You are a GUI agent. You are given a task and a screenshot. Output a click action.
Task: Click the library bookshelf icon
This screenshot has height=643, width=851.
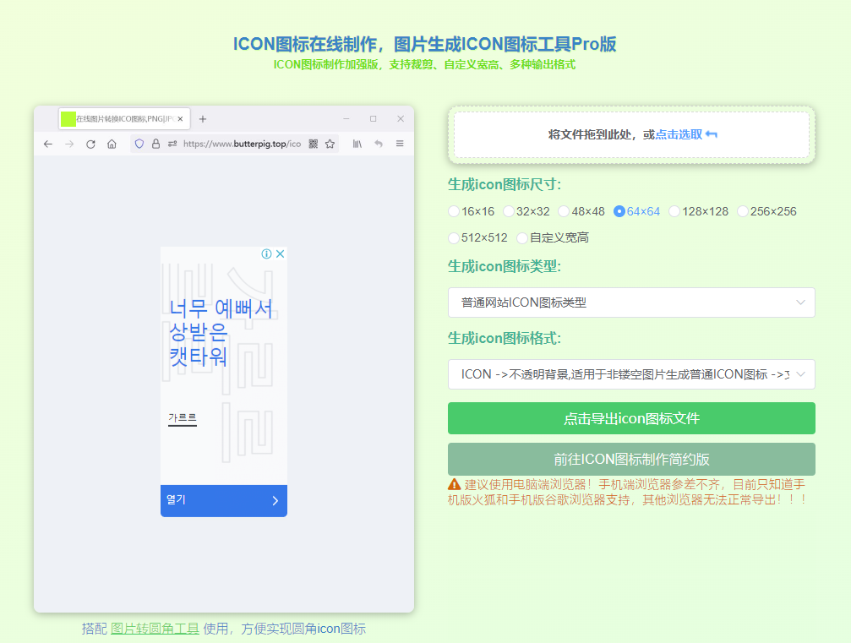point(357,144)
